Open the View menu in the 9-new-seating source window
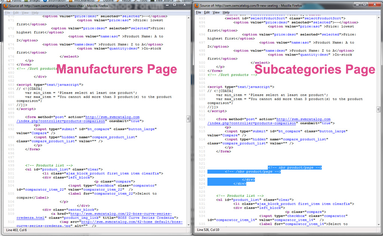Viewport: 383px width, 236px height. [x=216, y=12]
